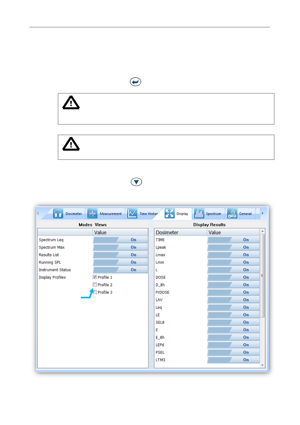Screen dimensions: 300x425
Task: Click the Time History chart icon
Action: [x=132, y=214]
